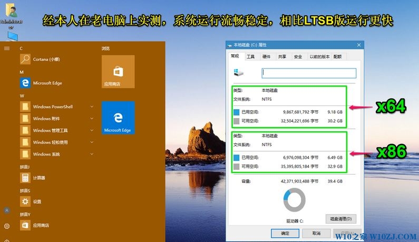Viewport: 419px width, 242px height.
Task: Click the 拼音Y section header
Action: [x=25, y=215]
